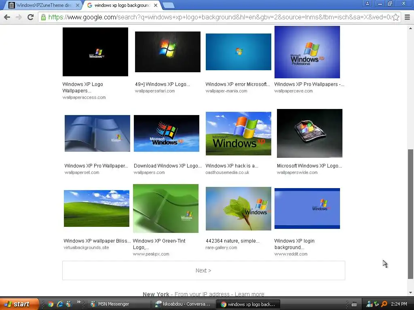Click the page vertical scrollbar thumb

point(411,214)
